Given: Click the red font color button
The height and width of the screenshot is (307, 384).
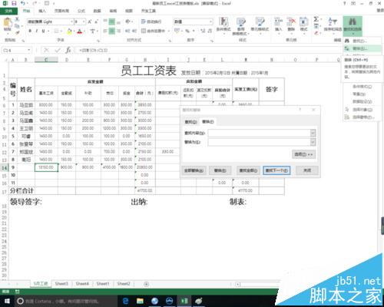Looking at the screenshot, I should pyautogui.click(x=80, y=31).
